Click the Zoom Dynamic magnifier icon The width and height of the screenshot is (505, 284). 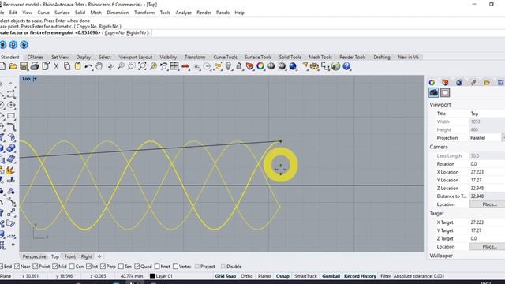click(x=121, y=66)
